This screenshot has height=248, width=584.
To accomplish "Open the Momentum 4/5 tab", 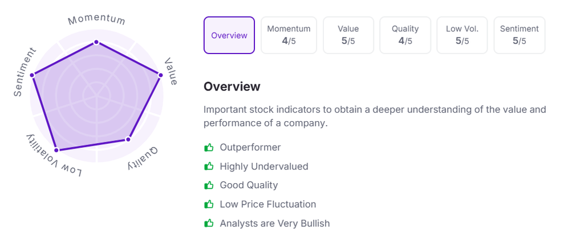I will [x=289, y=35].
